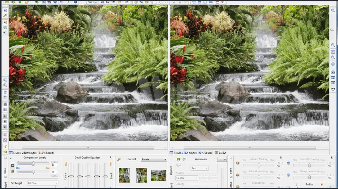
Task: Click the last Detail Quality Equalizer slider nearest Small
Action: pos(105,176)
